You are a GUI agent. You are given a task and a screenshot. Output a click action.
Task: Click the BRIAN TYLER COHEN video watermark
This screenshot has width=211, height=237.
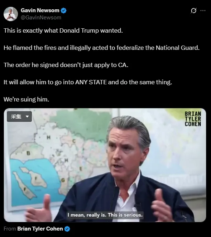pos(193,119)
